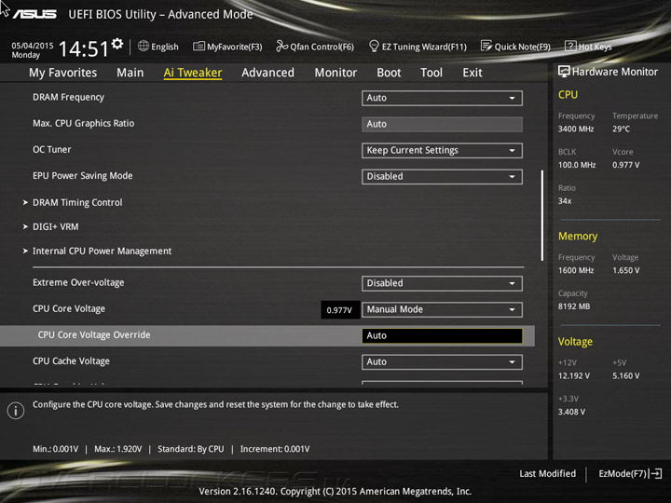The width and height of the screenshot is (671, 503).
Task: Go to the Exit tab
Action: (472, 73)
